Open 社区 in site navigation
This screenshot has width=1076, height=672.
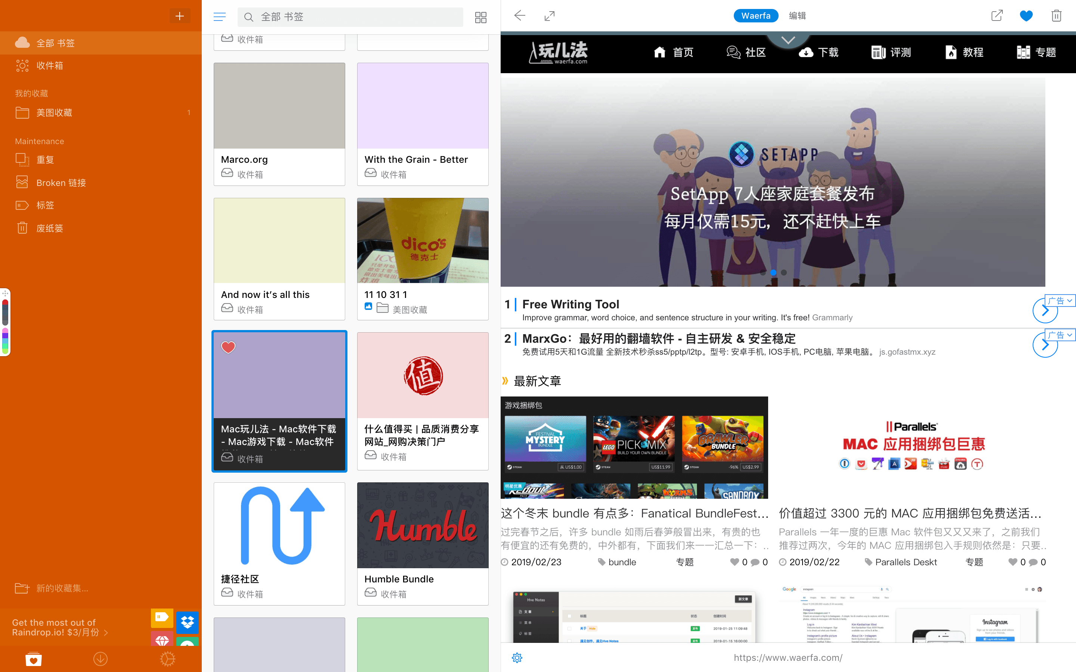point(746,52)
